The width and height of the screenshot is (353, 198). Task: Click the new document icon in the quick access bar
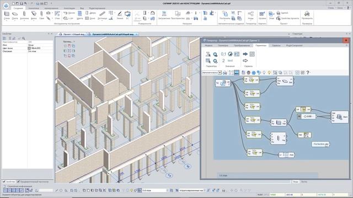tap(14, 3)
